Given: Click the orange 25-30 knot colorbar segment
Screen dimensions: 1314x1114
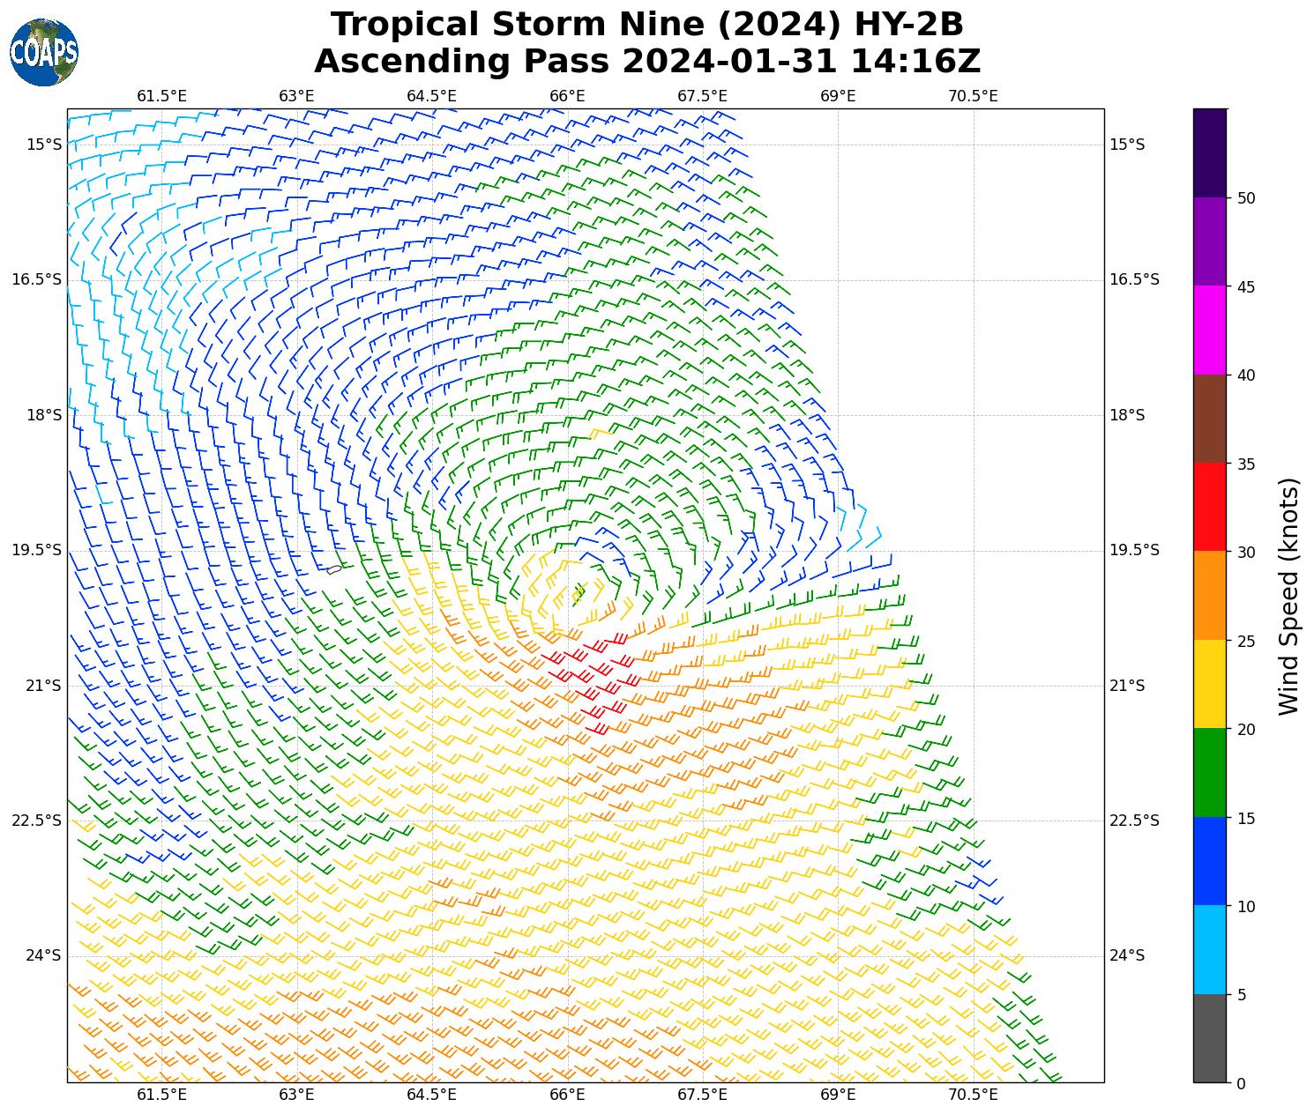Looking at the screenshot, I should (1209, 595).
